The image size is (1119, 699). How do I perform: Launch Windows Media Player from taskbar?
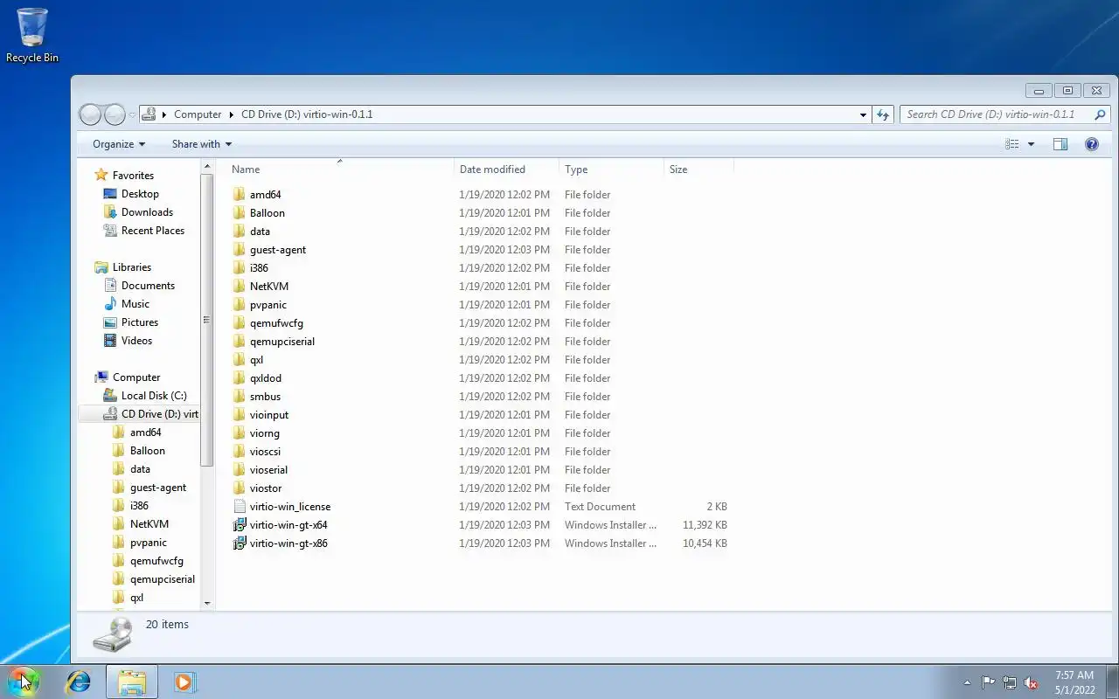click(x=184, y=682)
